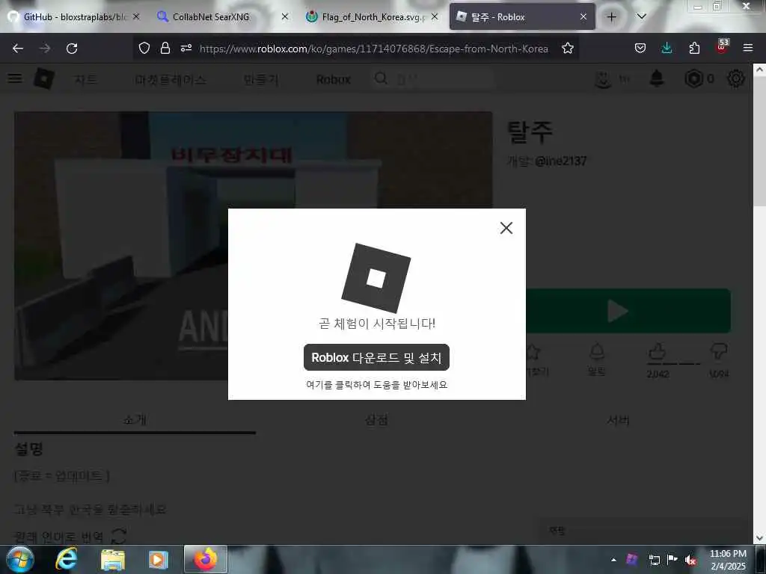Open the extensions puzzle icon
766x574 pixels.
point(694,48)
